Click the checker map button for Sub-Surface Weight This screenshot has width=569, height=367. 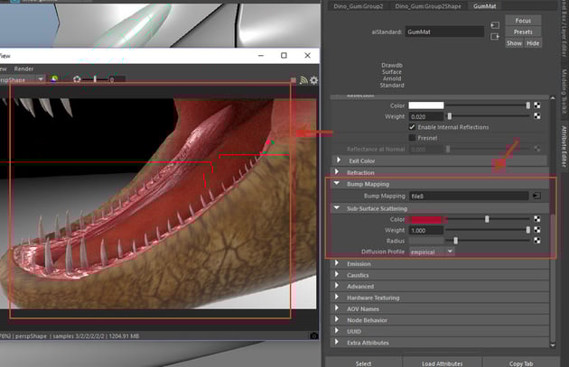[536, 230]
